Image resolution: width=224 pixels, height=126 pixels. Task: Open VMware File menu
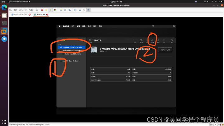(x=11, y=10)
